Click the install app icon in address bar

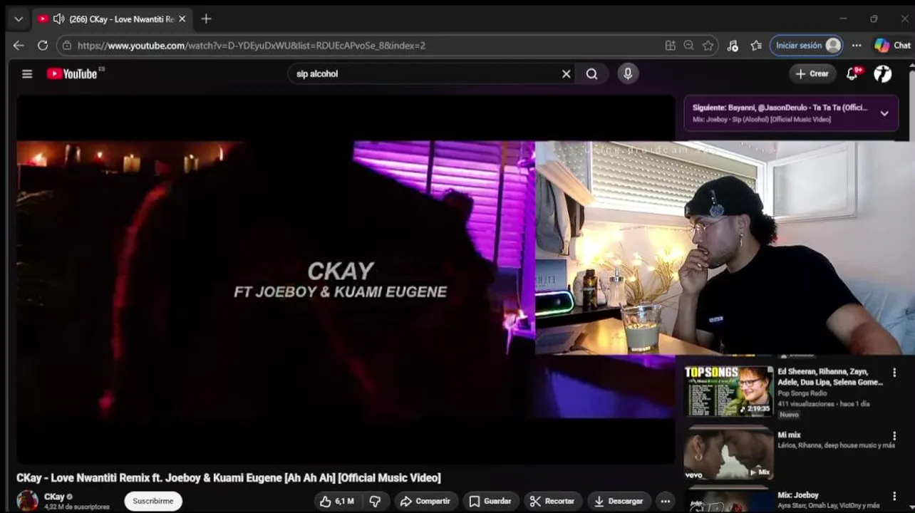670,46
